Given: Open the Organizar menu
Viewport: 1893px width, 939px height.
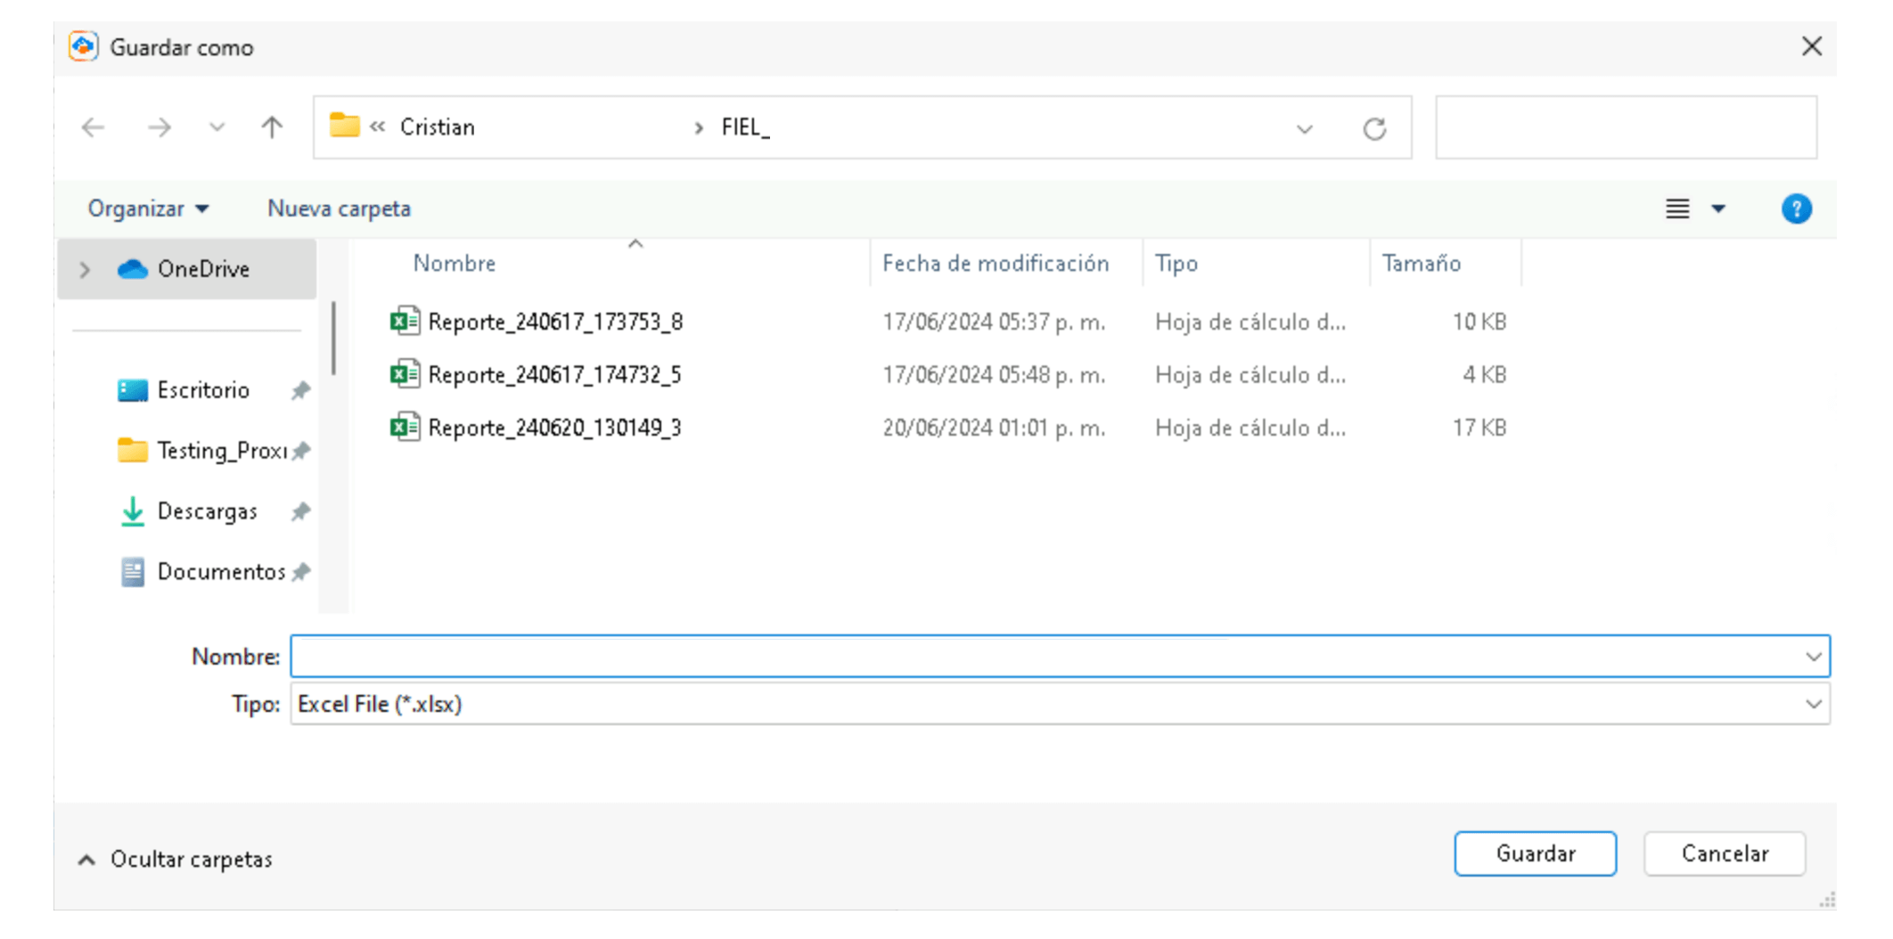Looking at the screenshot, I should (x=148, y=208).
